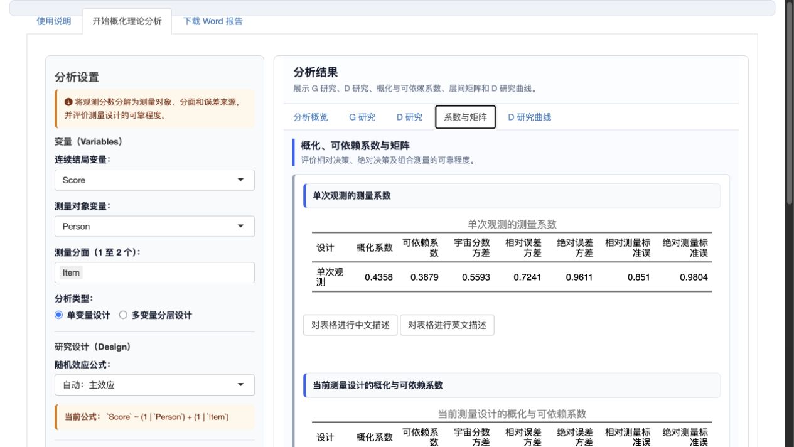
Task: Switch to the G 研究 tab
Action: click(x=362, y=117)
